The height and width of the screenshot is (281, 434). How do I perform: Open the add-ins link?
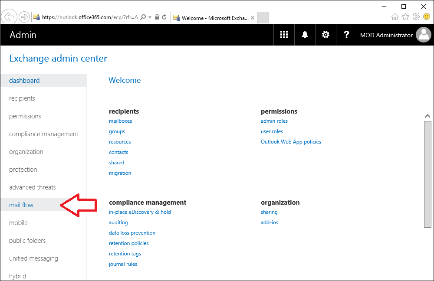pyautogui.click(x=270, y=222)
